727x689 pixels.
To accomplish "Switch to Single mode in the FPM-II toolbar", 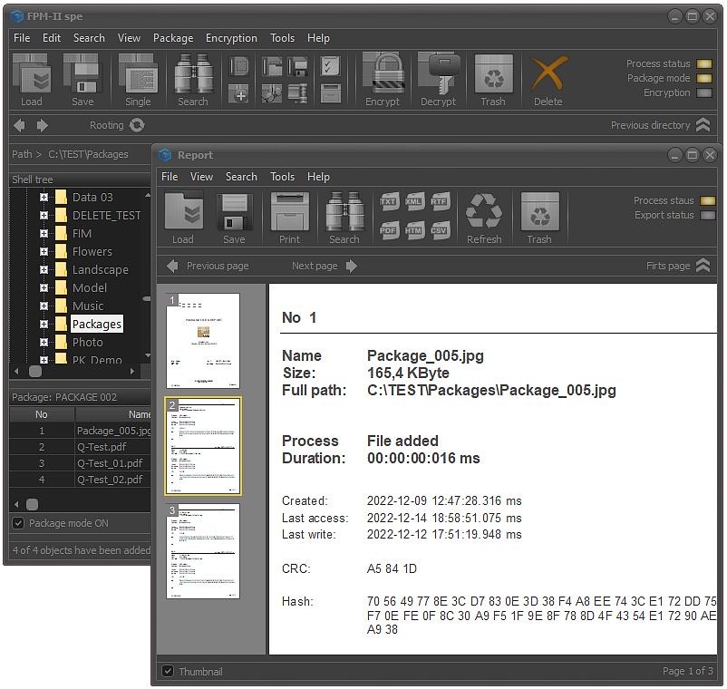I will click(138, 80).
